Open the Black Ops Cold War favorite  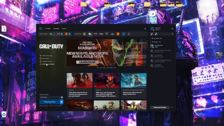pyautogui.click(x=96, y=34)
